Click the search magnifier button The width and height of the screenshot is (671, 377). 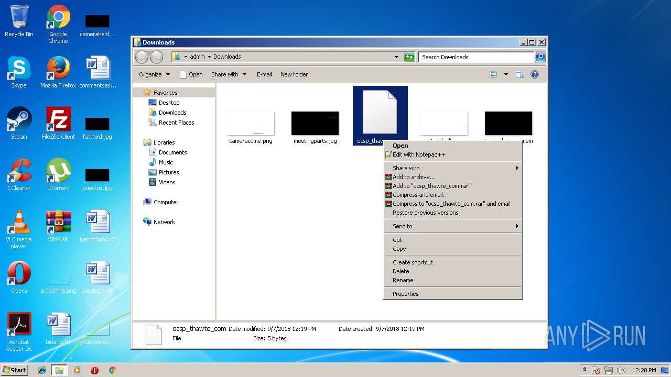click(539, 57)
